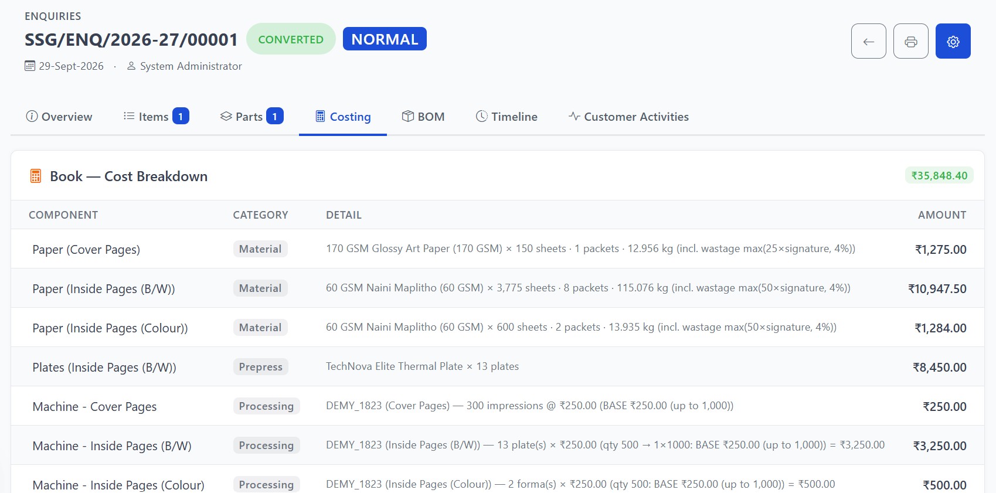This screenshot has width=996, height=493.
Task: Click Material tag in Paper (Cover Pages) row
Action: point(260,249)
